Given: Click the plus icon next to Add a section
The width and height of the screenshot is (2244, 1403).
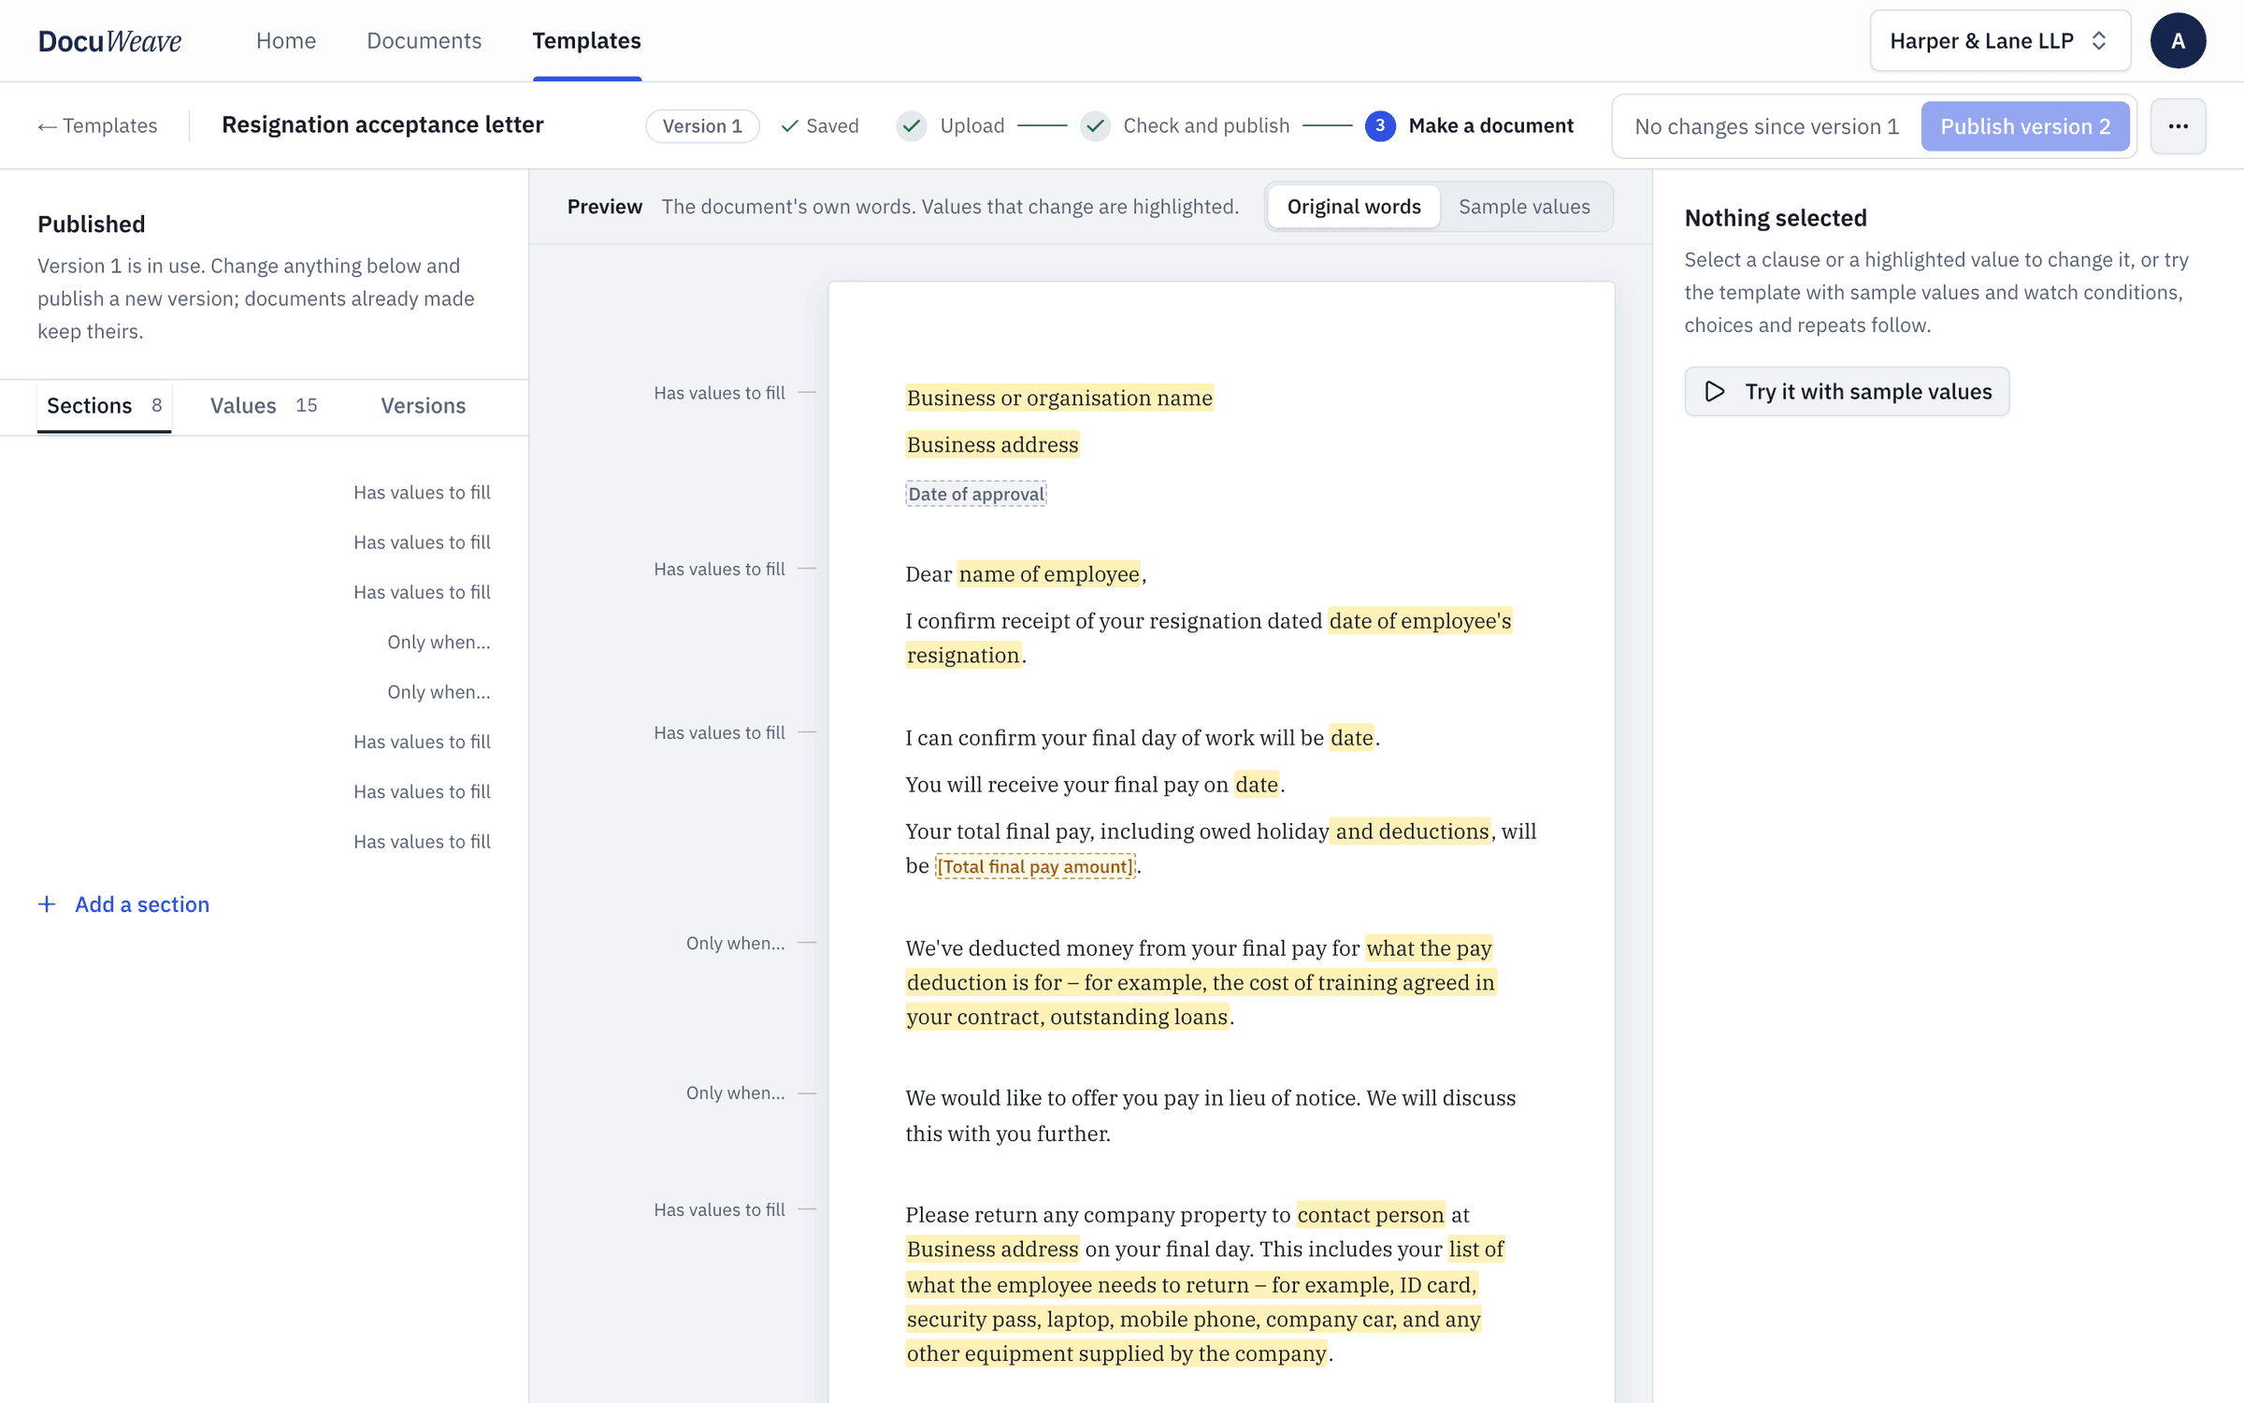Looking at the screenshot, I should tap(47, 904).
